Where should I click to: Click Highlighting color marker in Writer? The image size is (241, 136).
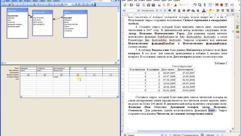210,10
